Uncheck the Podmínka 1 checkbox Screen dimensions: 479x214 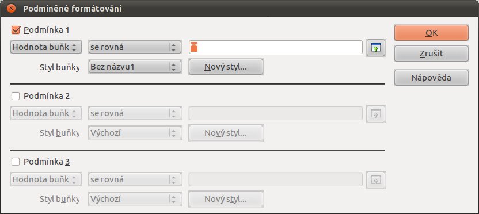click(16, 30)
